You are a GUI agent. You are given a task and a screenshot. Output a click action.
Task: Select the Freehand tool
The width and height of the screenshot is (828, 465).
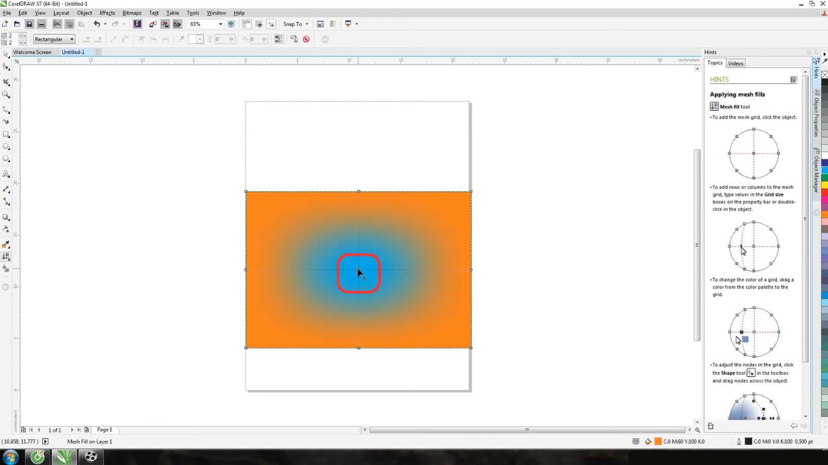(6, 109)
